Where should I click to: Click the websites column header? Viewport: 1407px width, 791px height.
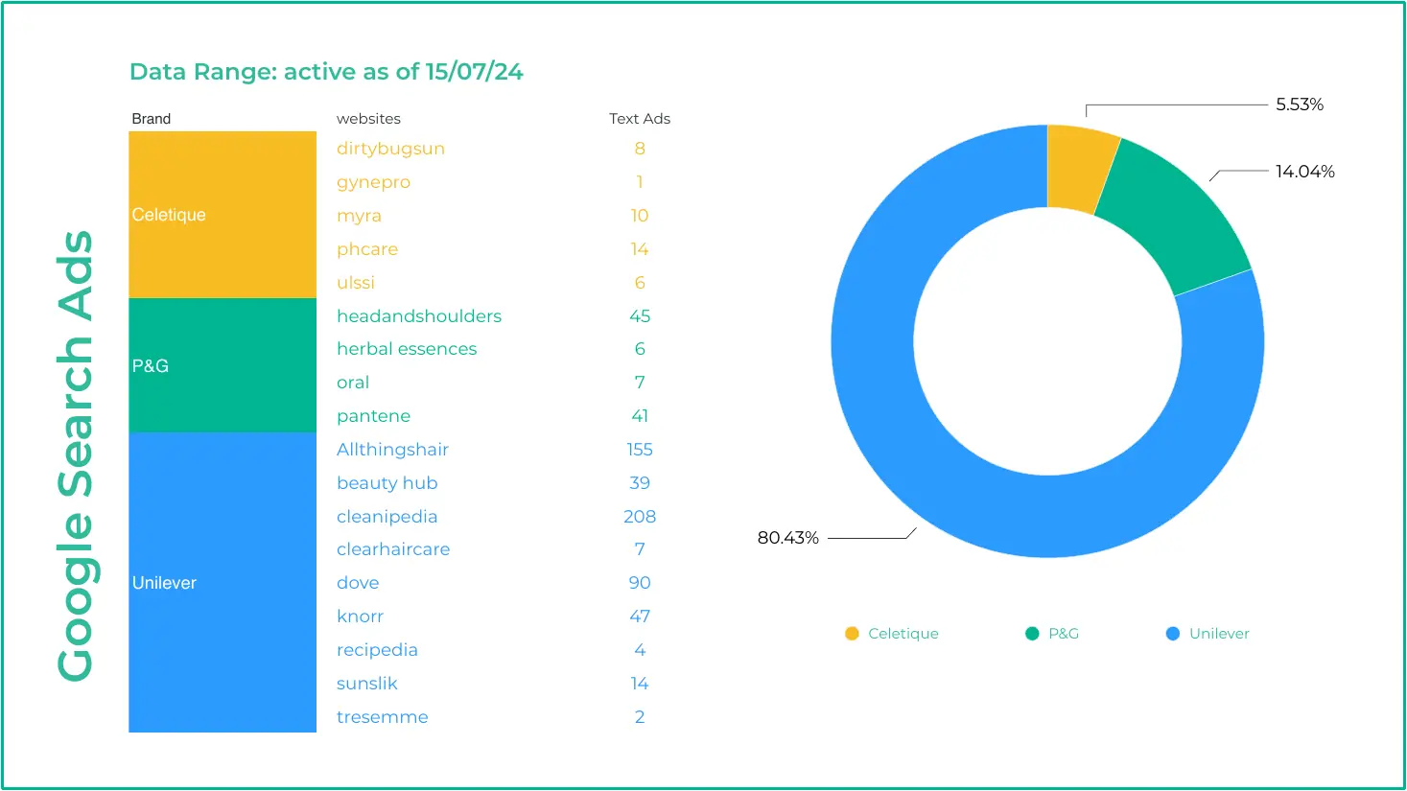tap(368, 119)
